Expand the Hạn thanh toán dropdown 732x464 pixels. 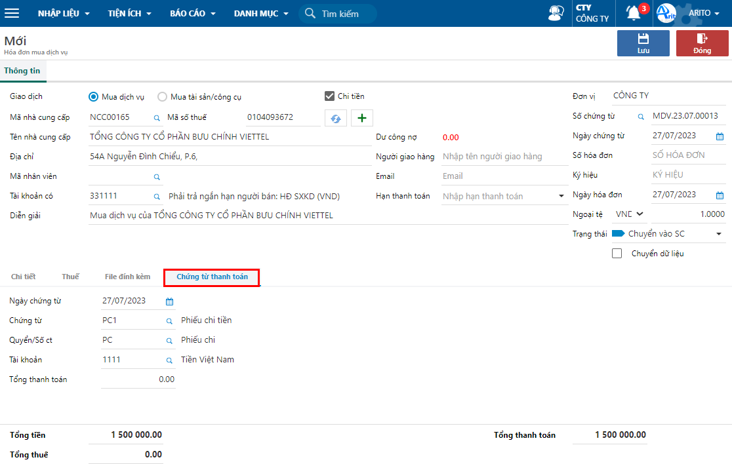pos(561,196)
